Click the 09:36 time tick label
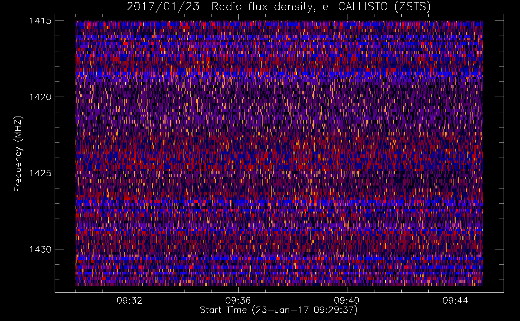This screenshot has height=321, width=520. [x=238, y=301]
